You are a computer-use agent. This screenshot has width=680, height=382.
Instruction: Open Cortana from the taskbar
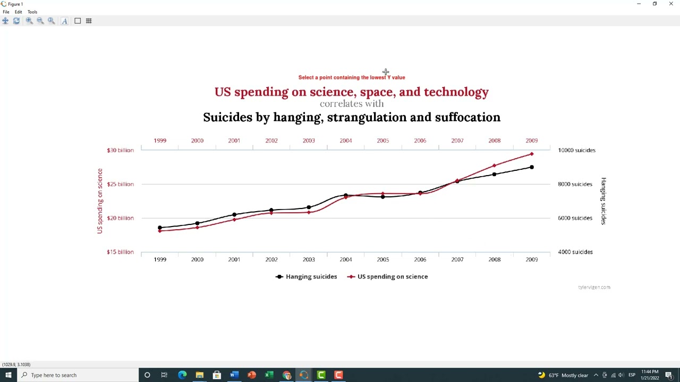click(x=147, y=375)
